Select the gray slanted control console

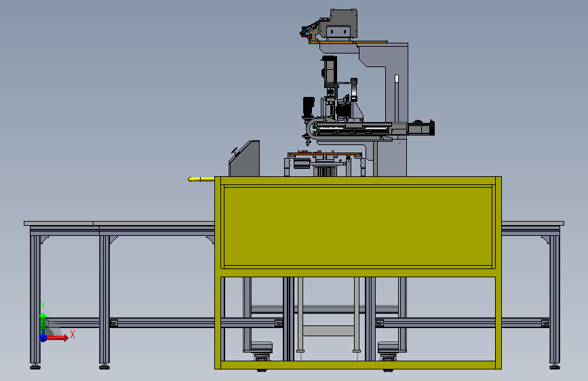coord(245,158)
